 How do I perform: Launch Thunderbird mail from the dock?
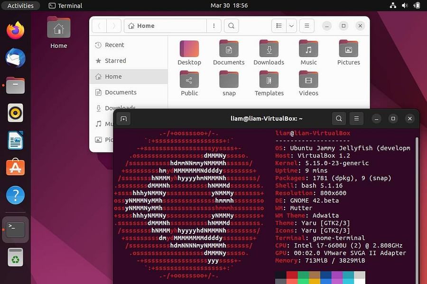(15, 58)
